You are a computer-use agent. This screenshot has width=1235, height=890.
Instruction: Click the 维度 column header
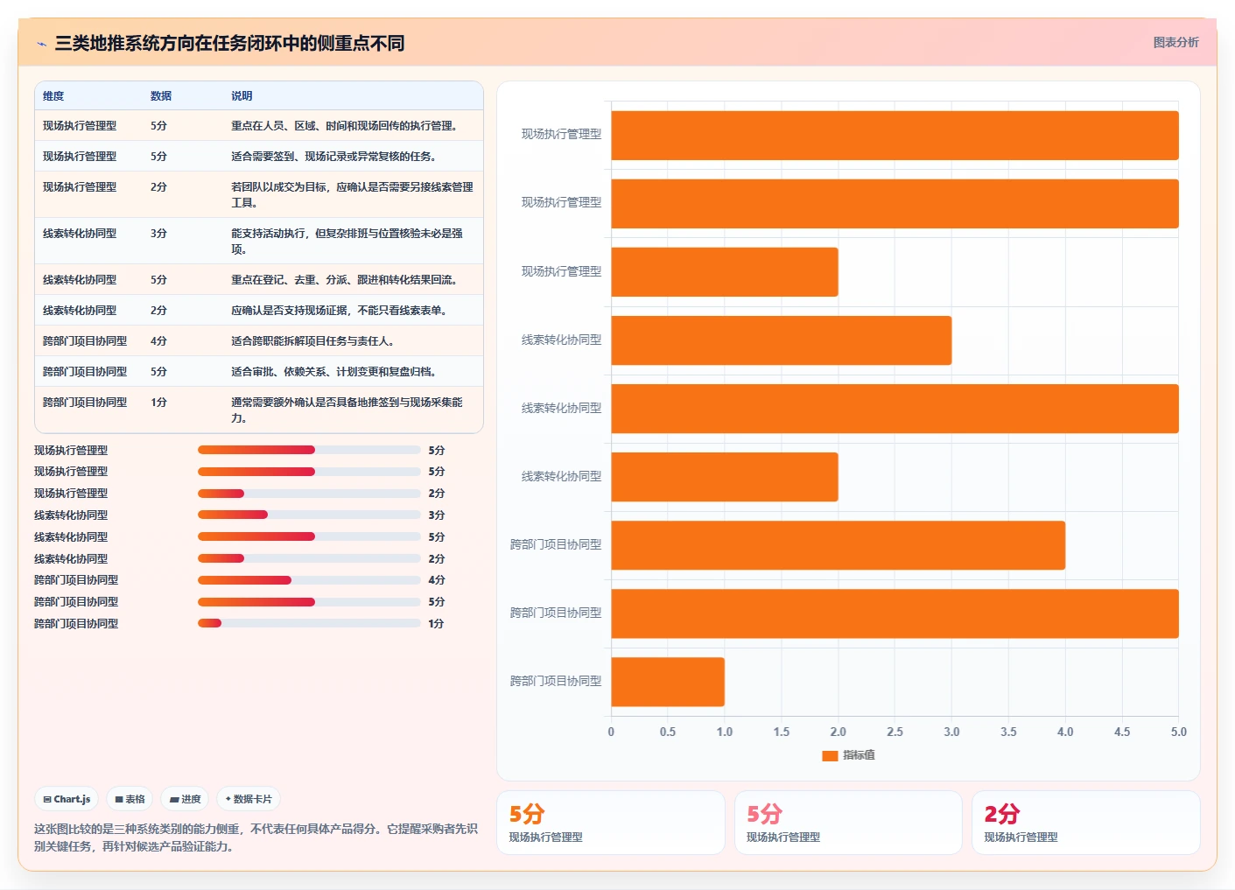(x=53, y=96)
